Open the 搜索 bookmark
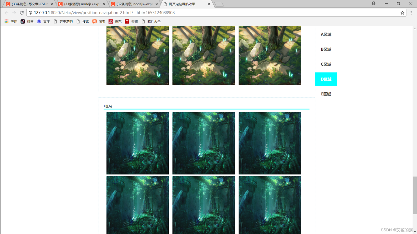417x234 pixels. click(82, 21)
